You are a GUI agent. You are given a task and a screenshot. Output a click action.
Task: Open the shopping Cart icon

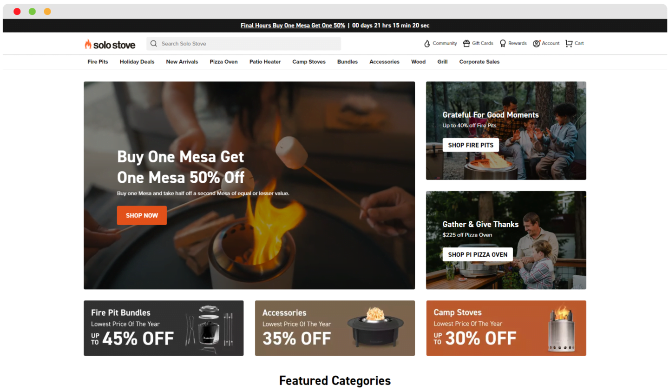[x=569, y=43]
